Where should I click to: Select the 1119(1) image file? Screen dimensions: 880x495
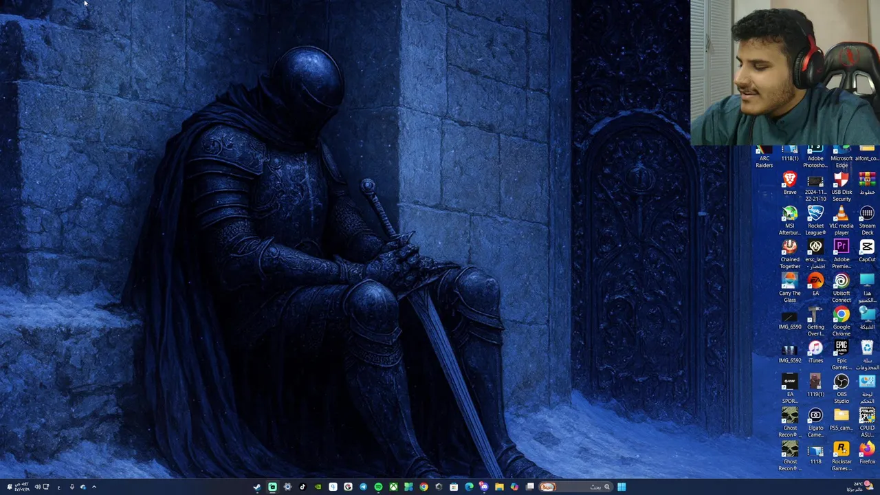(x=815, y=386)
